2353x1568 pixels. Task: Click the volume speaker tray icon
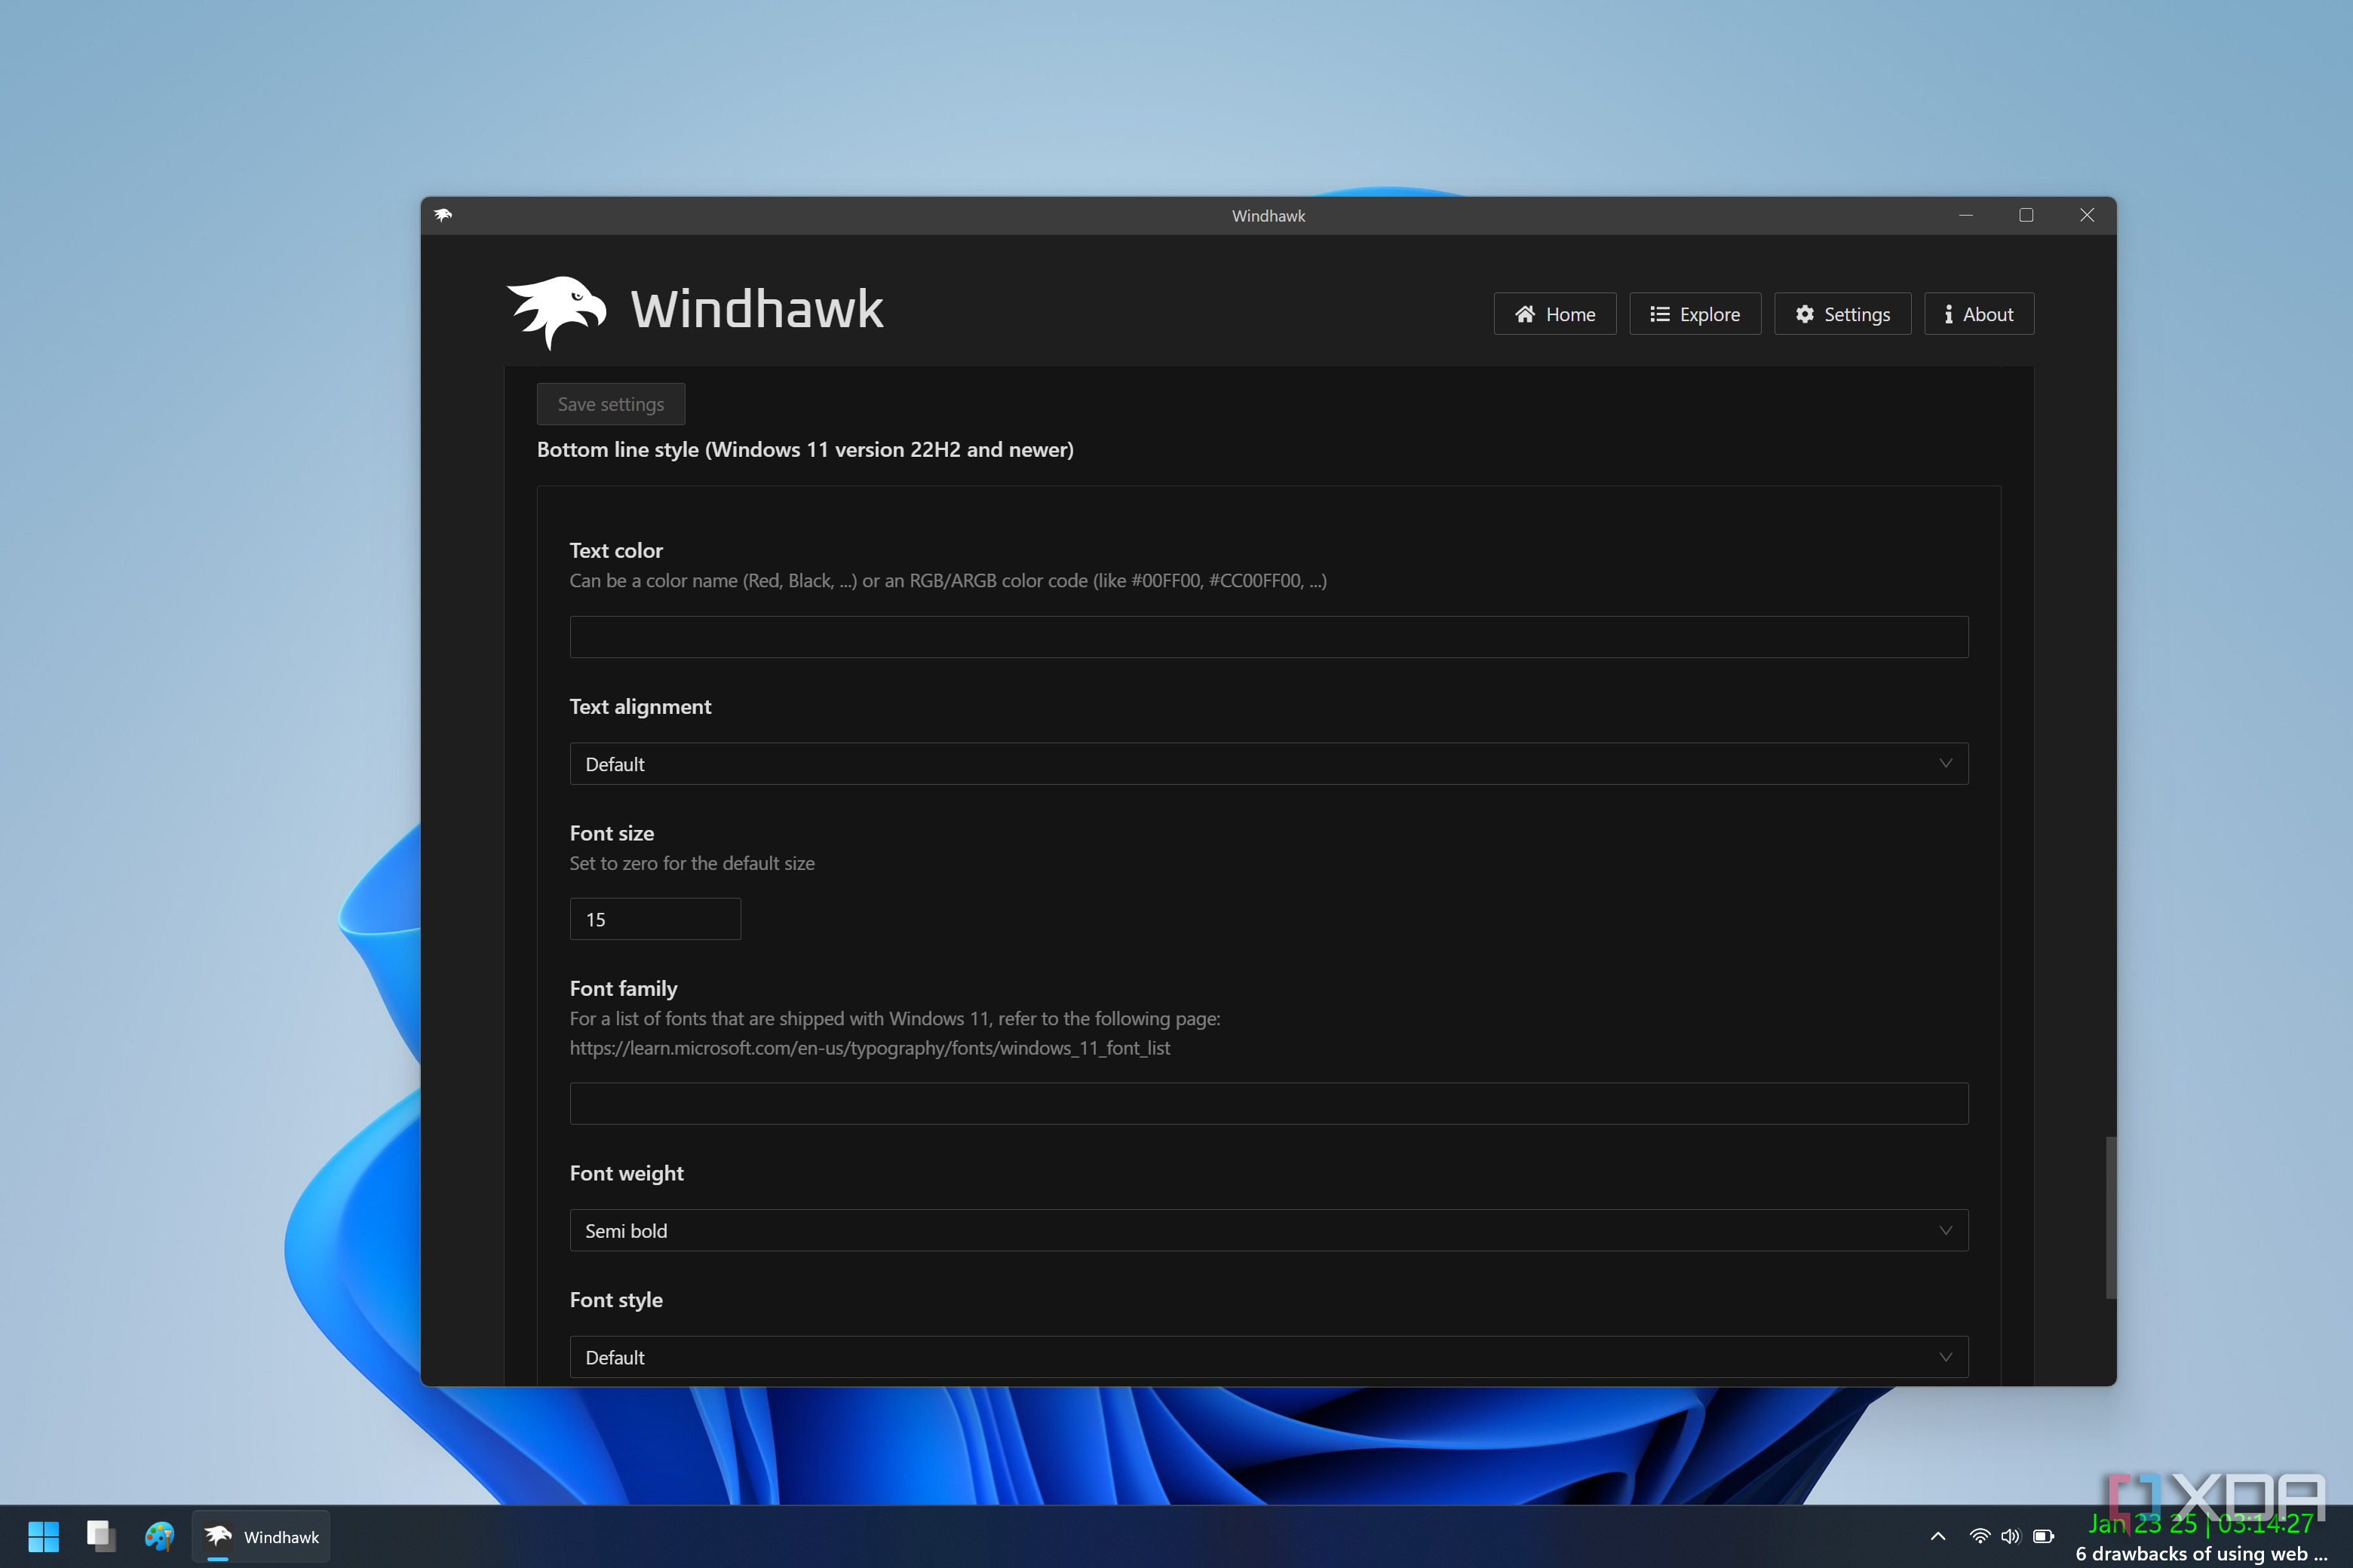(x=2011, y=1536)
